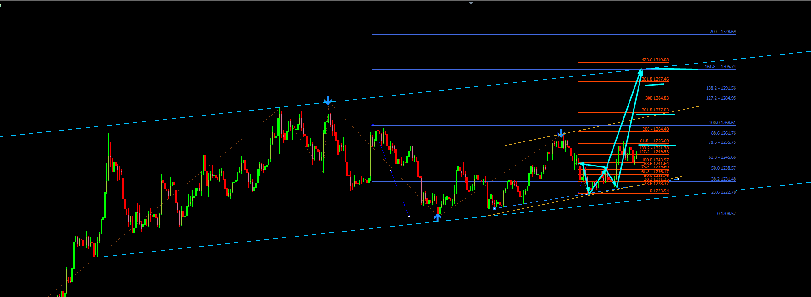
Task: Click the 161.8 - 1256.60 orange level label
Action: point(653,141)
